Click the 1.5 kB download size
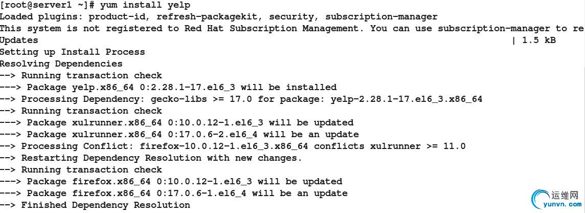 539,40
